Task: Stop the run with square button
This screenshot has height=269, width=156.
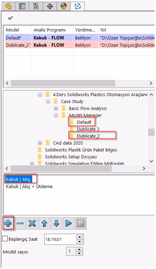Action: click(81, 223)
